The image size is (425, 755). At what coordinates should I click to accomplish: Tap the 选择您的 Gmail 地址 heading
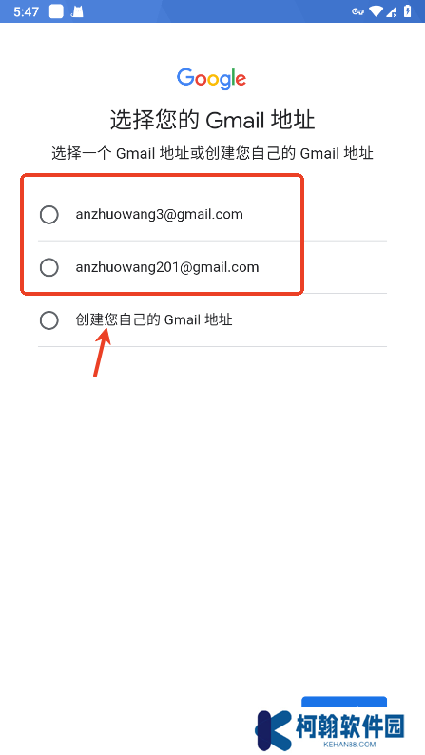coord(212,120)
